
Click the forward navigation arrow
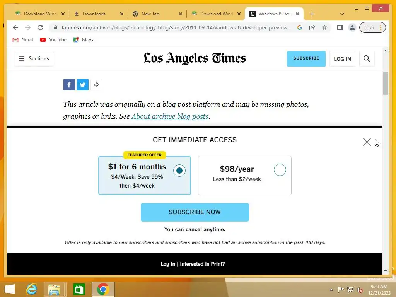(x=28, y=27)
